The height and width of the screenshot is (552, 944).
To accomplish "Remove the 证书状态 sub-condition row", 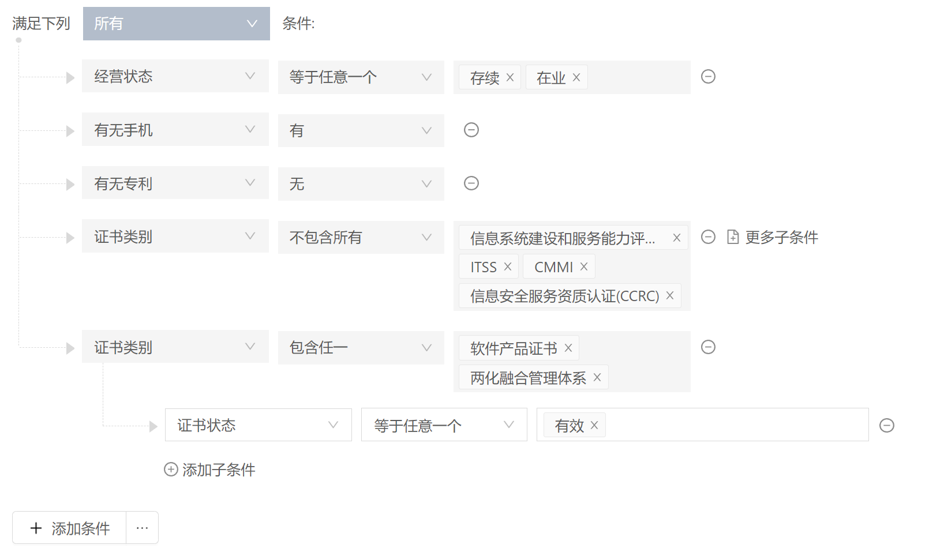I will pyautogui.click(x=887, y=426).
